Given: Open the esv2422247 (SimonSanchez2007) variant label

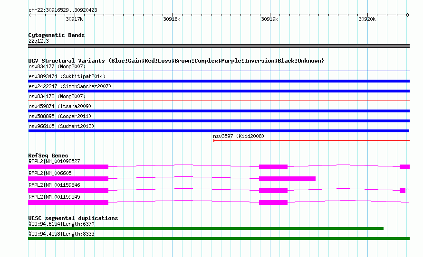Looking at the screenshot, I should pos(70,86).
